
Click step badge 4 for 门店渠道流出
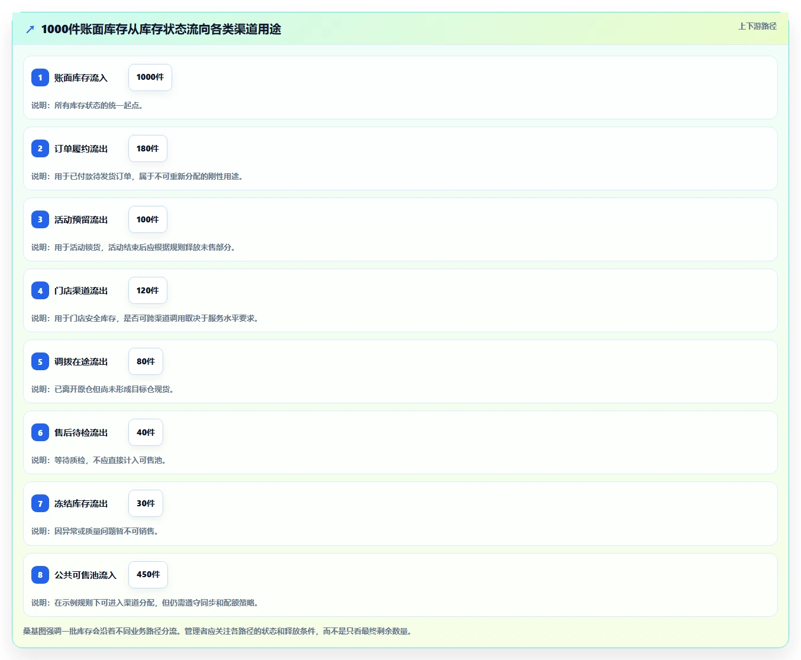[40, 290]
